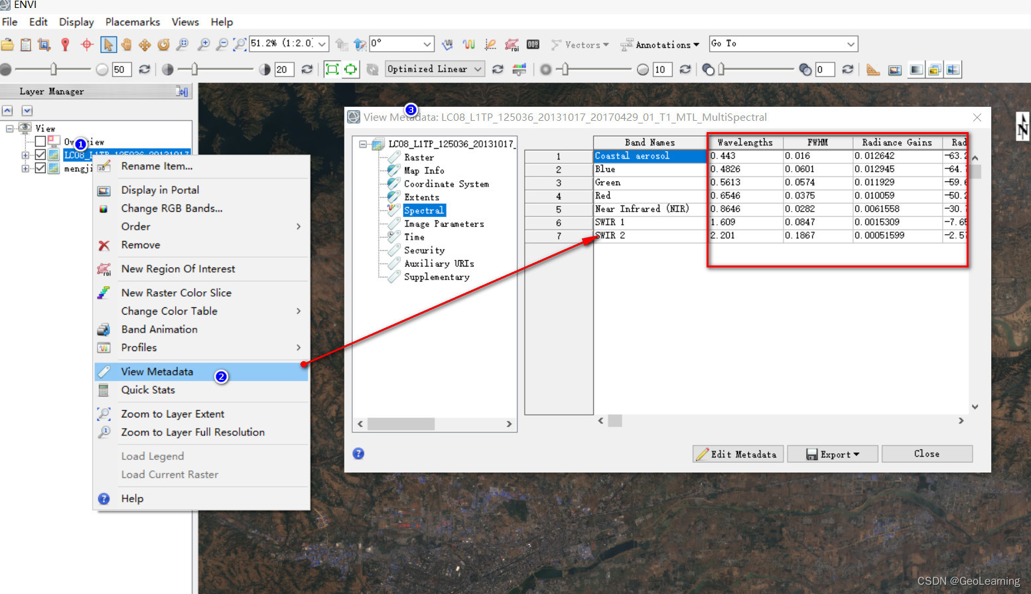Expand the mengji layer node
Image resolution: width=1031 pixels, height=594 pixels.
click(25, 169)
